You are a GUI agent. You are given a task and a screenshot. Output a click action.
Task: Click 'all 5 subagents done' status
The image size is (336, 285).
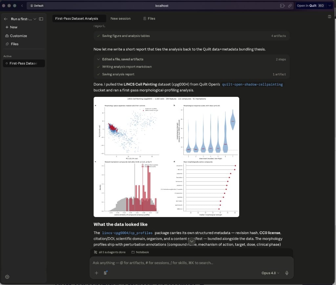pyautogui.click(x=110, y=252)
